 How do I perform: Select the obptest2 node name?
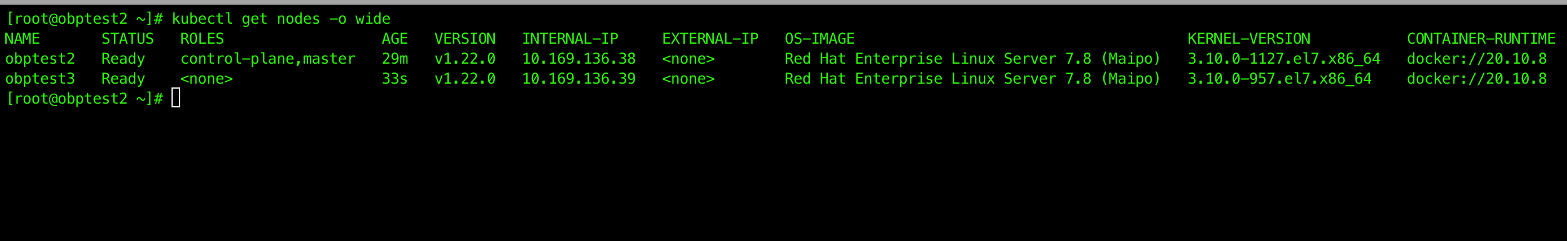(40, 59)
